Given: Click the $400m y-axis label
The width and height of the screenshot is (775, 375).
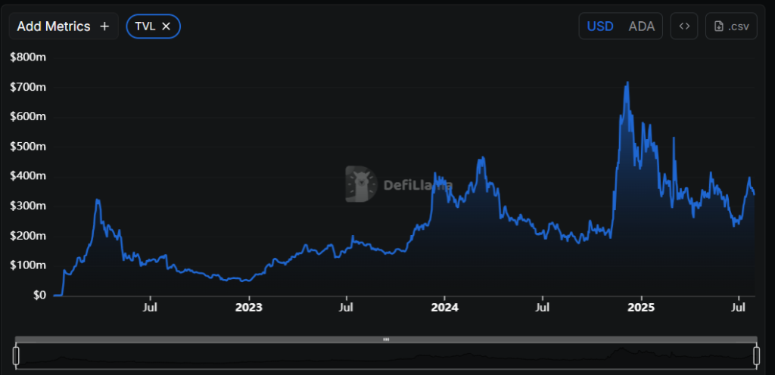Looking at the screenshot, I should [28, 176].
